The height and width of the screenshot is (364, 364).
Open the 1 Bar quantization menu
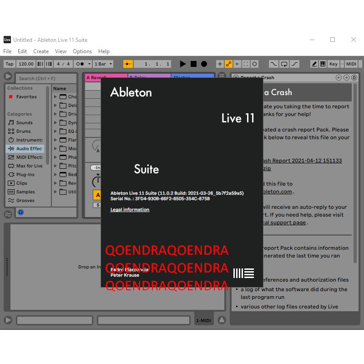pos(103,64)
